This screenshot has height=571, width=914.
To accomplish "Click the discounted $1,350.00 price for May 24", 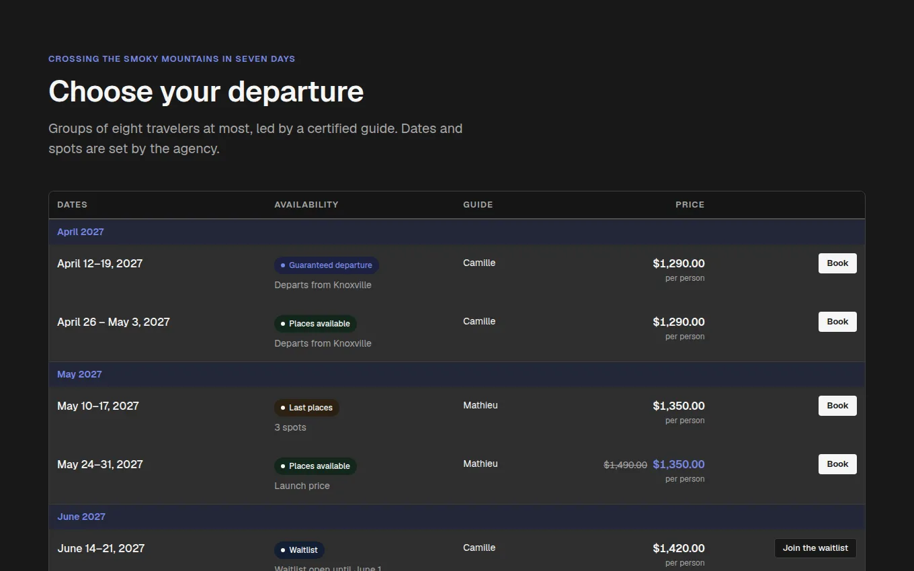I will (679, 464).
